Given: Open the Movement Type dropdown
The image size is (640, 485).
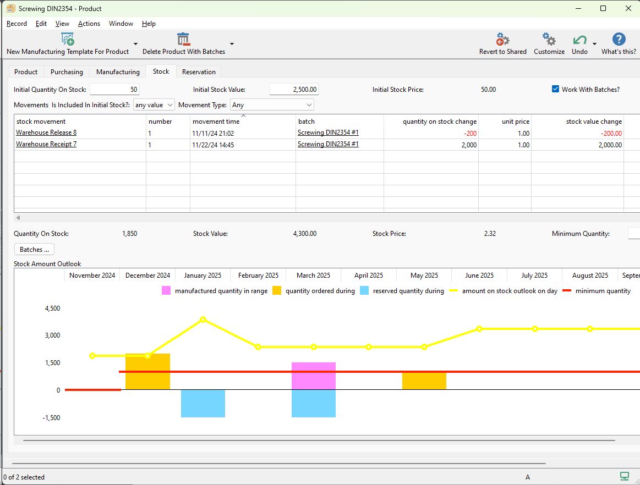Looking at the screenshot, I should point(272,104).
